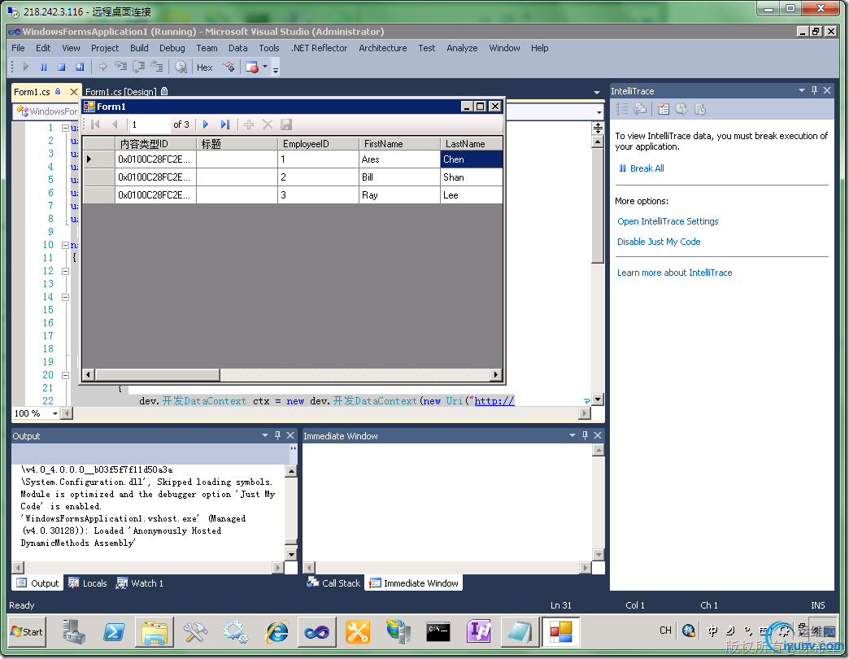849x659 pixels.
Task: Switch to the Call Stack tab
Action: coord(333,583)
